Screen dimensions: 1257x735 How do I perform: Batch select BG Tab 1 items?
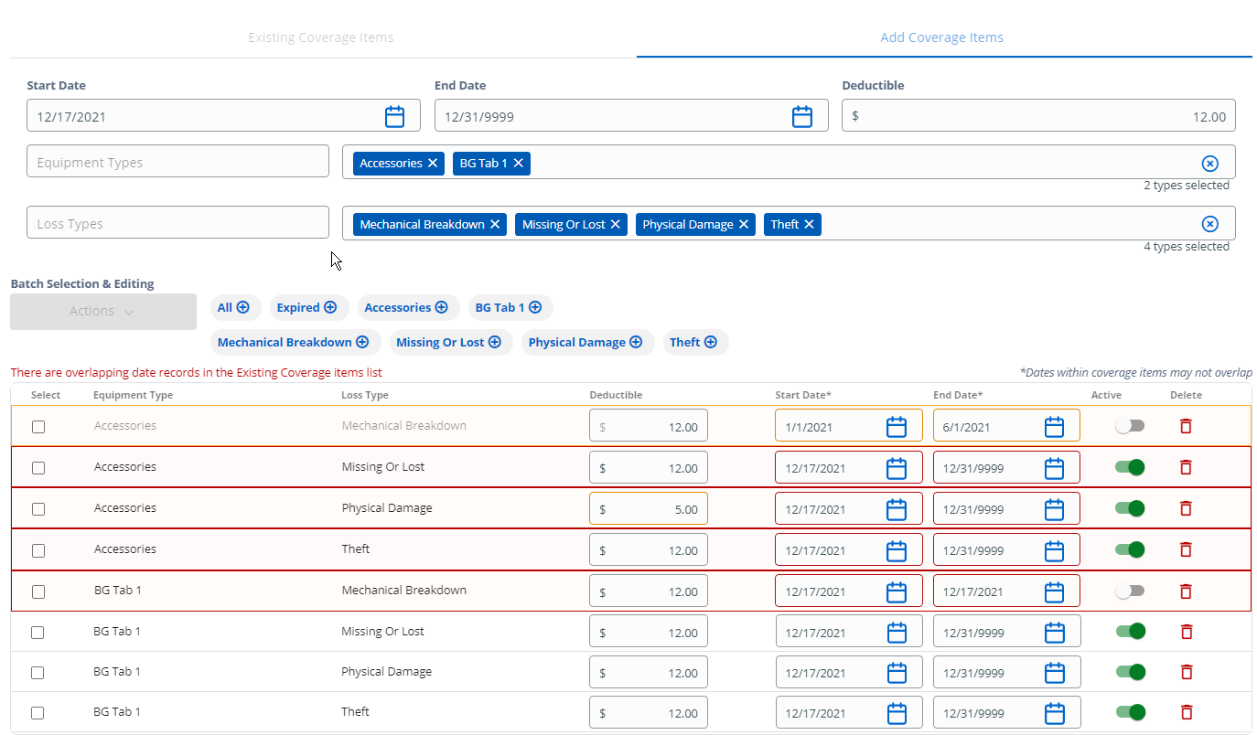coord(510,308)
